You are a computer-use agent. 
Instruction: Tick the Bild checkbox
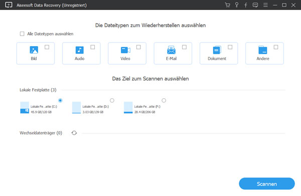[x=47, y=47]
